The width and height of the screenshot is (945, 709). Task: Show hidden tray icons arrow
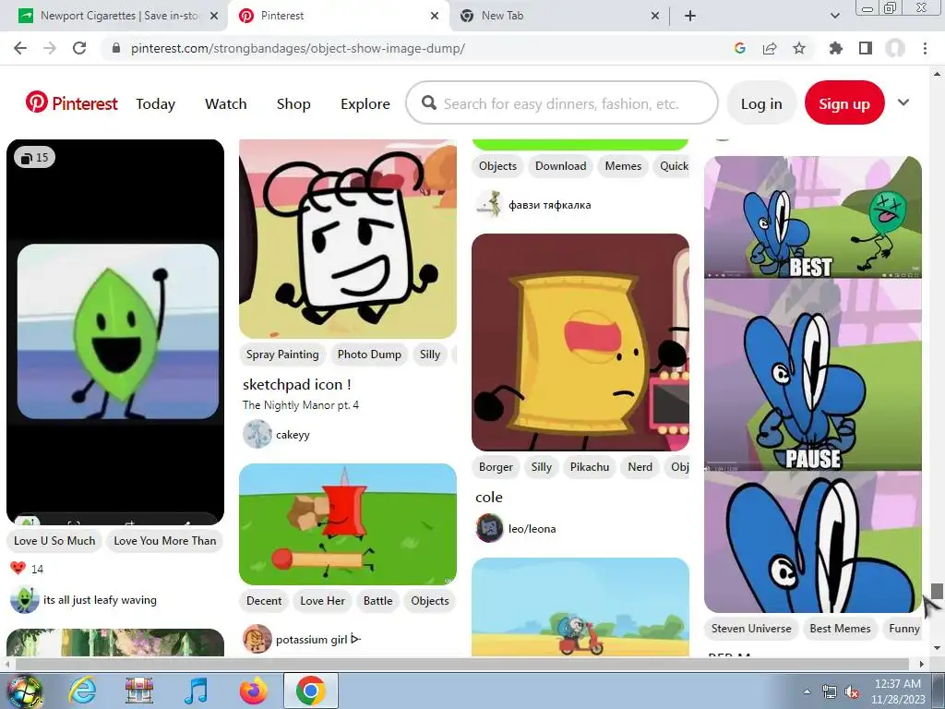click(x=807, y=691)
